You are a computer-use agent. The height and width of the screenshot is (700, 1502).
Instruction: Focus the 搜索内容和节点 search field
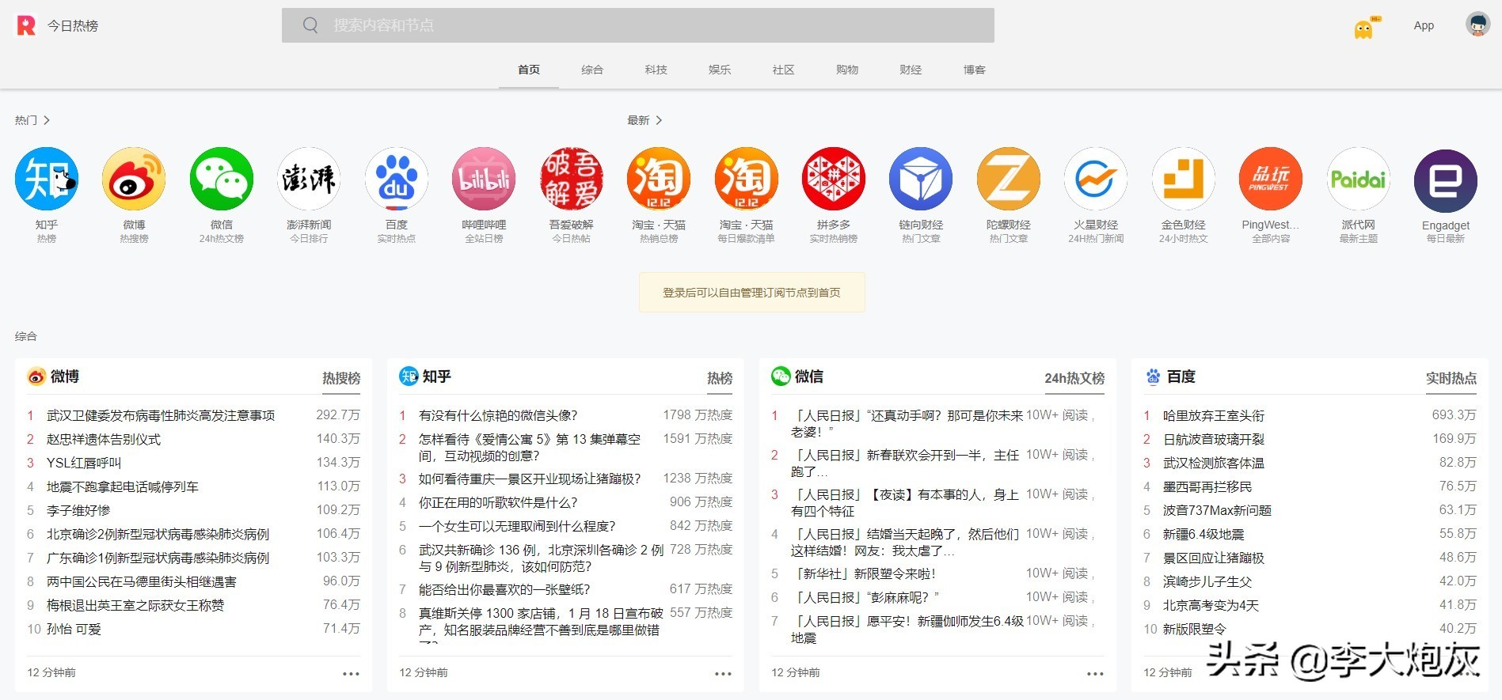[638, 25]
